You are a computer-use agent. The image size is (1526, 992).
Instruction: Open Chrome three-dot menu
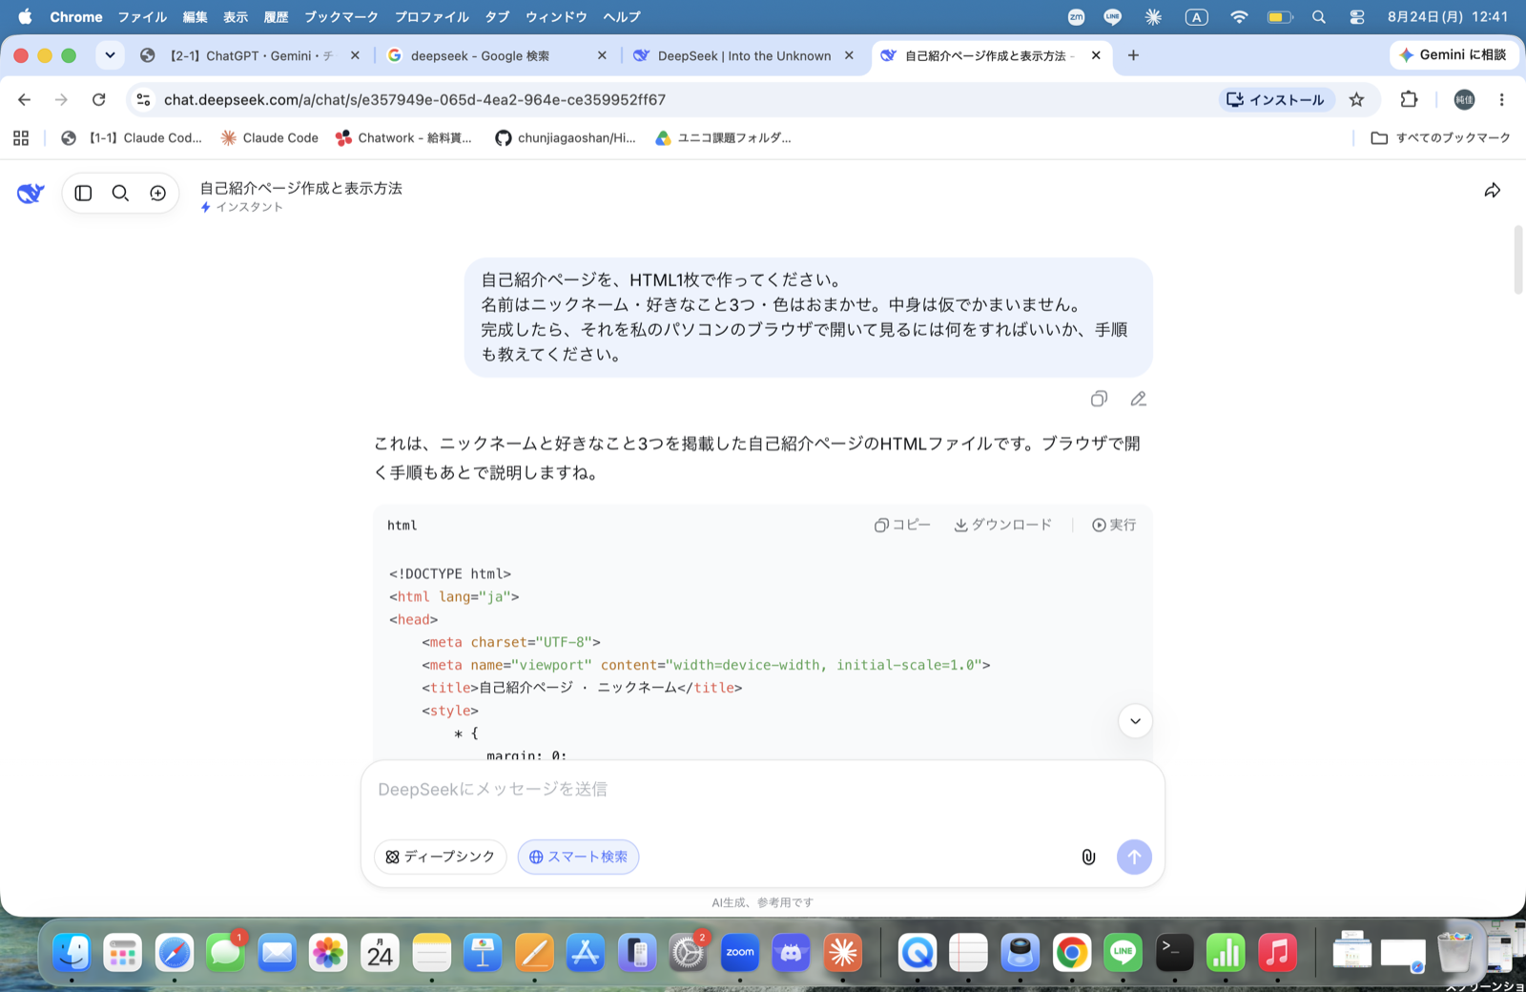tap(1501, 99)
